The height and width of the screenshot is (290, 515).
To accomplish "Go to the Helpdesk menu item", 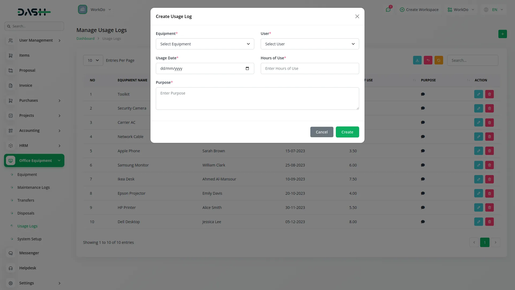I will coord(28,268).
